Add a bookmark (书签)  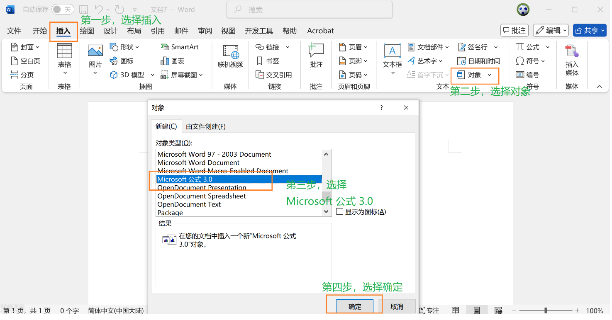pyautogui.click(x=268, y=61)
